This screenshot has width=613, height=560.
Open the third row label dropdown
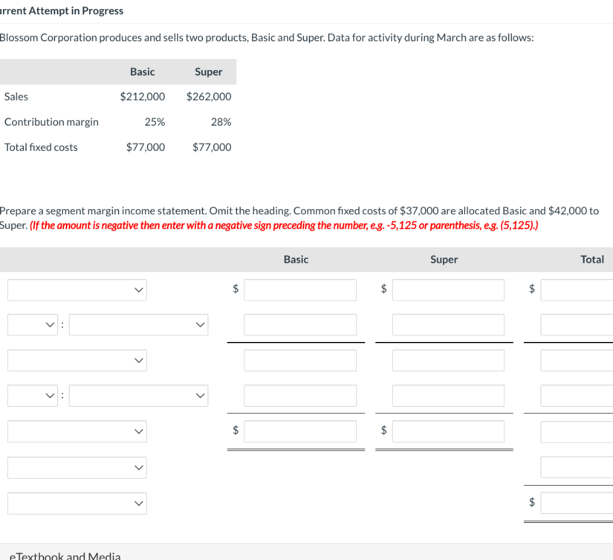tap(77, 360)
